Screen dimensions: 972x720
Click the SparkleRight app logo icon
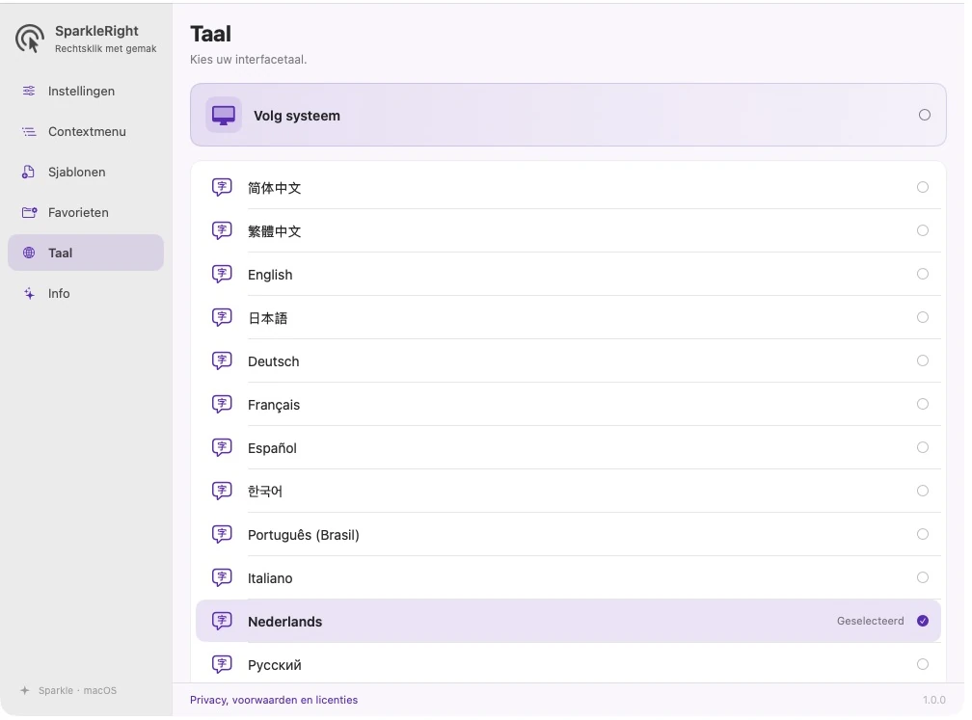click(30, 39)
